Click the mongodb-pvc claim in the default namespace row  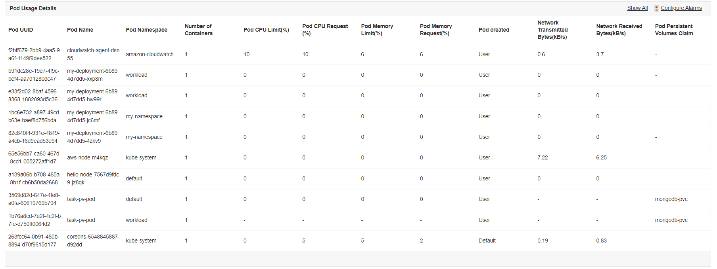coord(671,199)
